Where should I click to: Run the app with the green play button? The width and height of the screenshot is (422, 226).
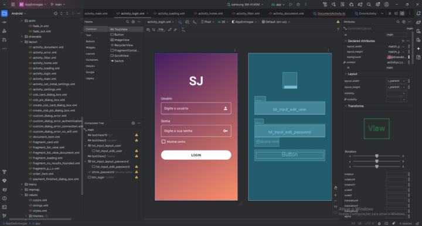click(x=291, y=5)
